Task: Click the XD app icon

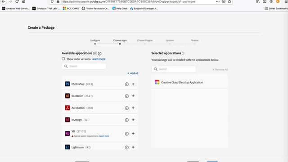Action: click(67, 133)
